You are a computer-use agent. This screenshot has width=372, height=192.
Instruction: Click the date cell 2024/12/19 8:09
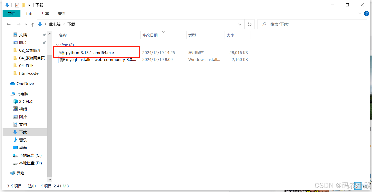point(157,60)
